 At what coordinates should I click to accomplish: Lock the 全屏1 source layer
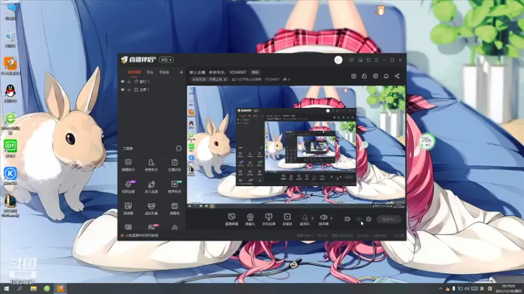click(x=129, y=90)
